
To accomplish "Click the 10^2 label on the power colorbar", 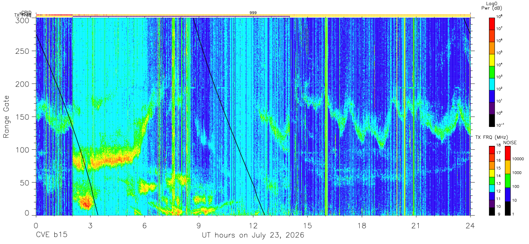I will click(x=499, y=89).
